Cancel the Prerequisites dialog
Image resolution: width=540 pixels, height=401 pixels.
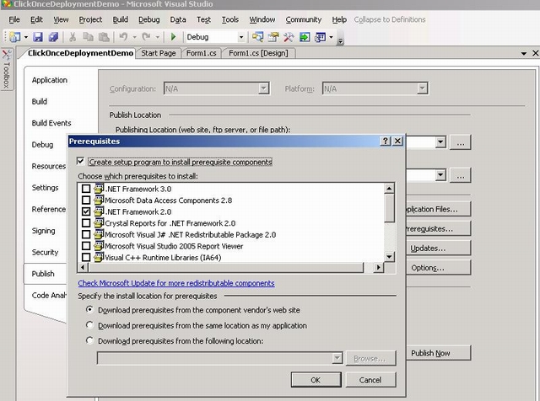pyautogui.click(x=370, y=380)
